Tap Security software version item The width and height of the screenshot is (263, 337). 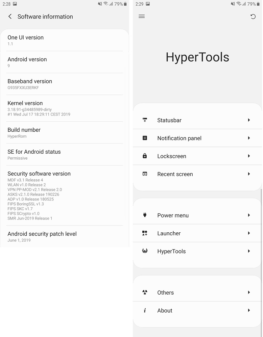tap(64, 195)
